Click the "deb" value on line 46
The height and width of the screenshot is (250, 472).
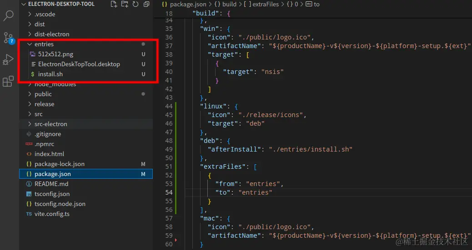pos(255,123)
